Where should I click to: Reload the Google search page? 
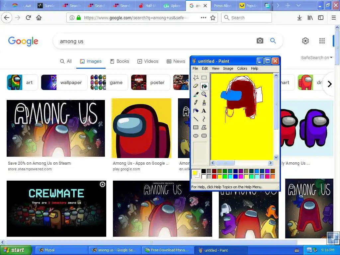point(28,18)
